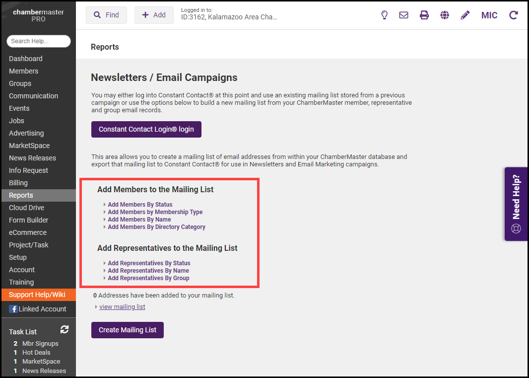Image resolution: width=529 pixels, height=378 pixels.
Task: Open the Need Help? side tab
Action: (516, 204)
